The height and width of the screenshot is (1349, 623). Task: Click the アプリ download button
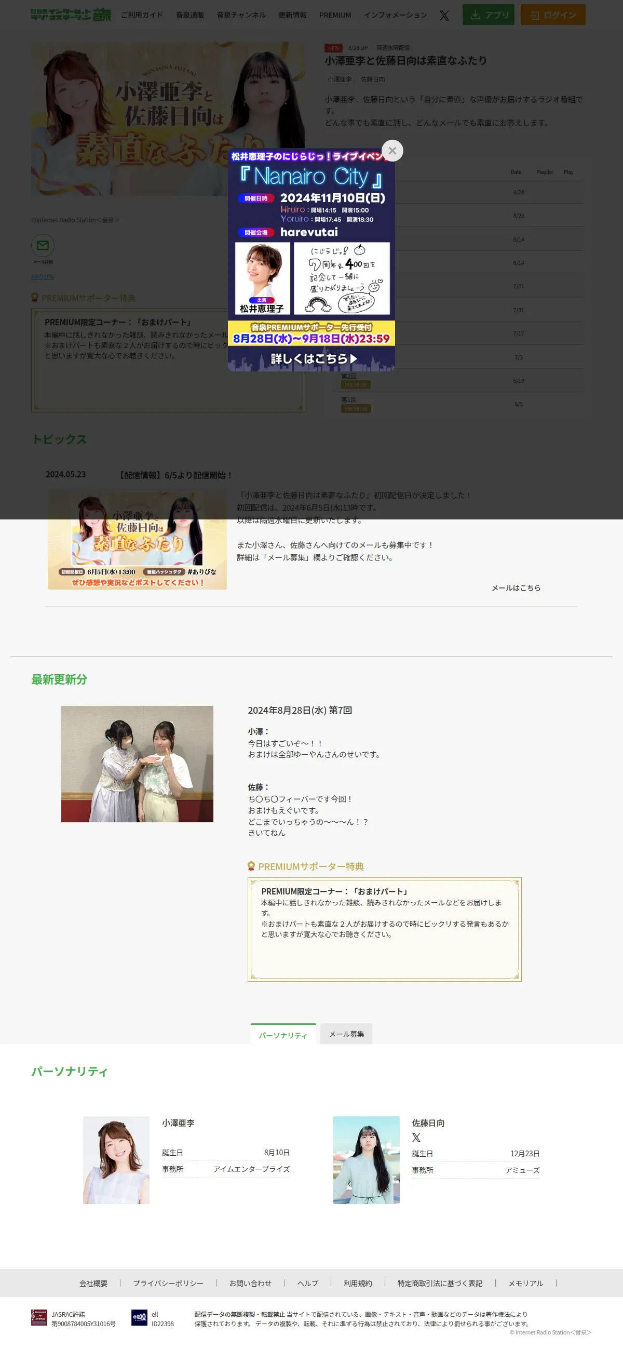pos(489,15)
